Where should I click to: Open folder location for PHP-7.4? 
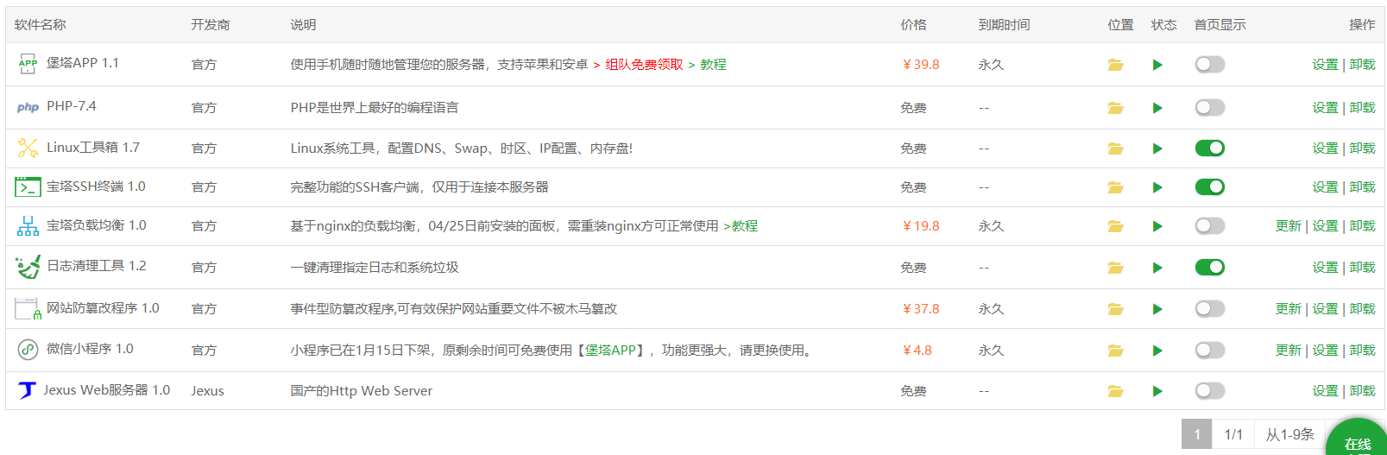(x=1115, y=108)
